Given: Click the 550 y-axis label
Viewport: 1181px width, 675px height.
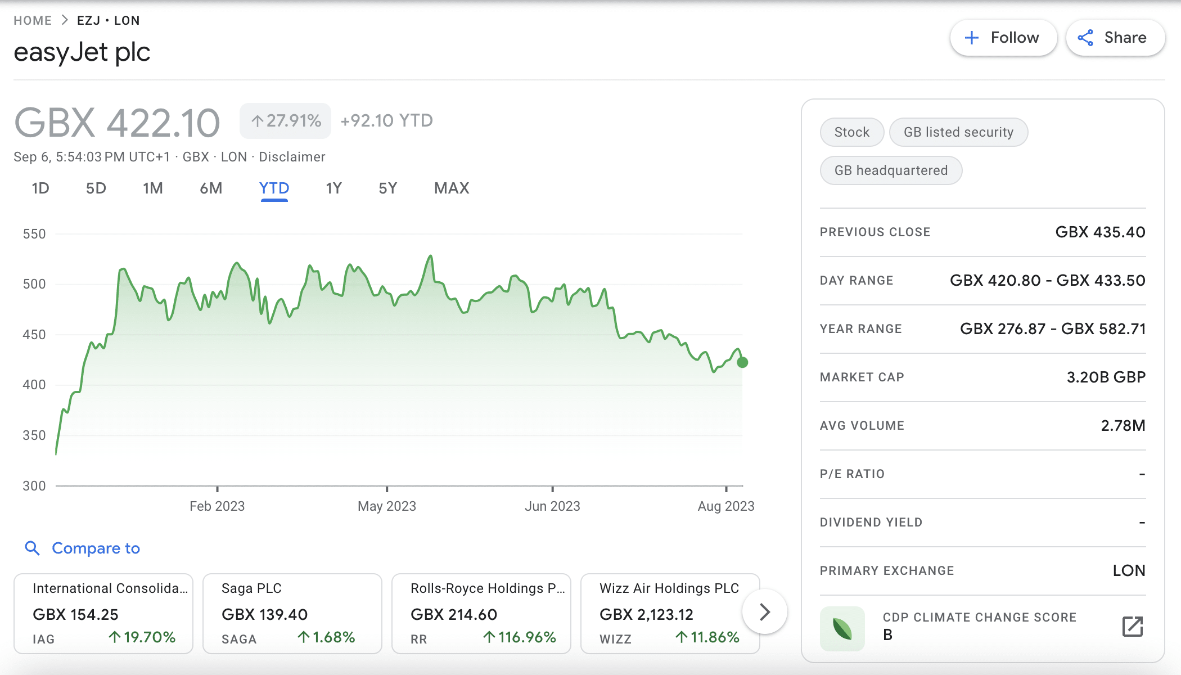Looking at the screenshot, I should pyautogui.click(x=34, y=234).
